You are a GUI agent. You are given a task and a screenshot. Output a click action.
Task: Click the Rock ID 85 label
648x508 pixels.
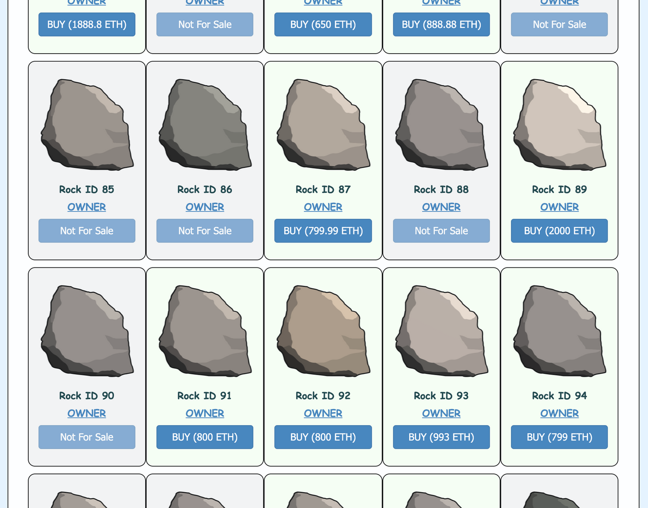[x=87, y=190]
